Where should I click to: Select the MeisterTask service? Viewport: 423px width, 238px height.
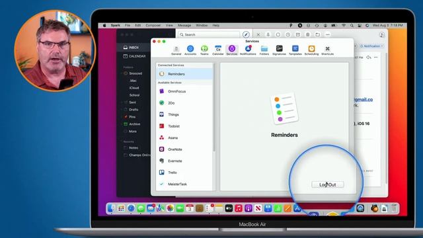click(x=184, y=184)
